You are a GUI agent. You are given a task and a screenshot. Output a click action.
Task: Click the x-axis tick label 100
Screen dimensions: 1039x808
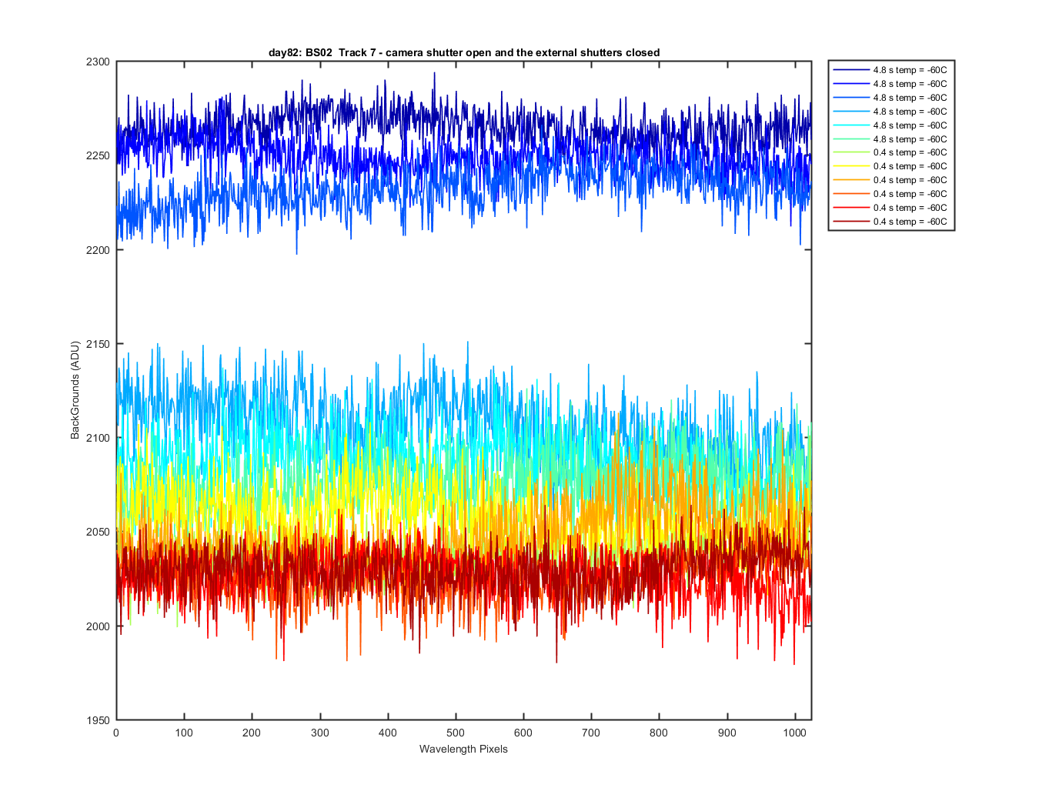(184, 733)
